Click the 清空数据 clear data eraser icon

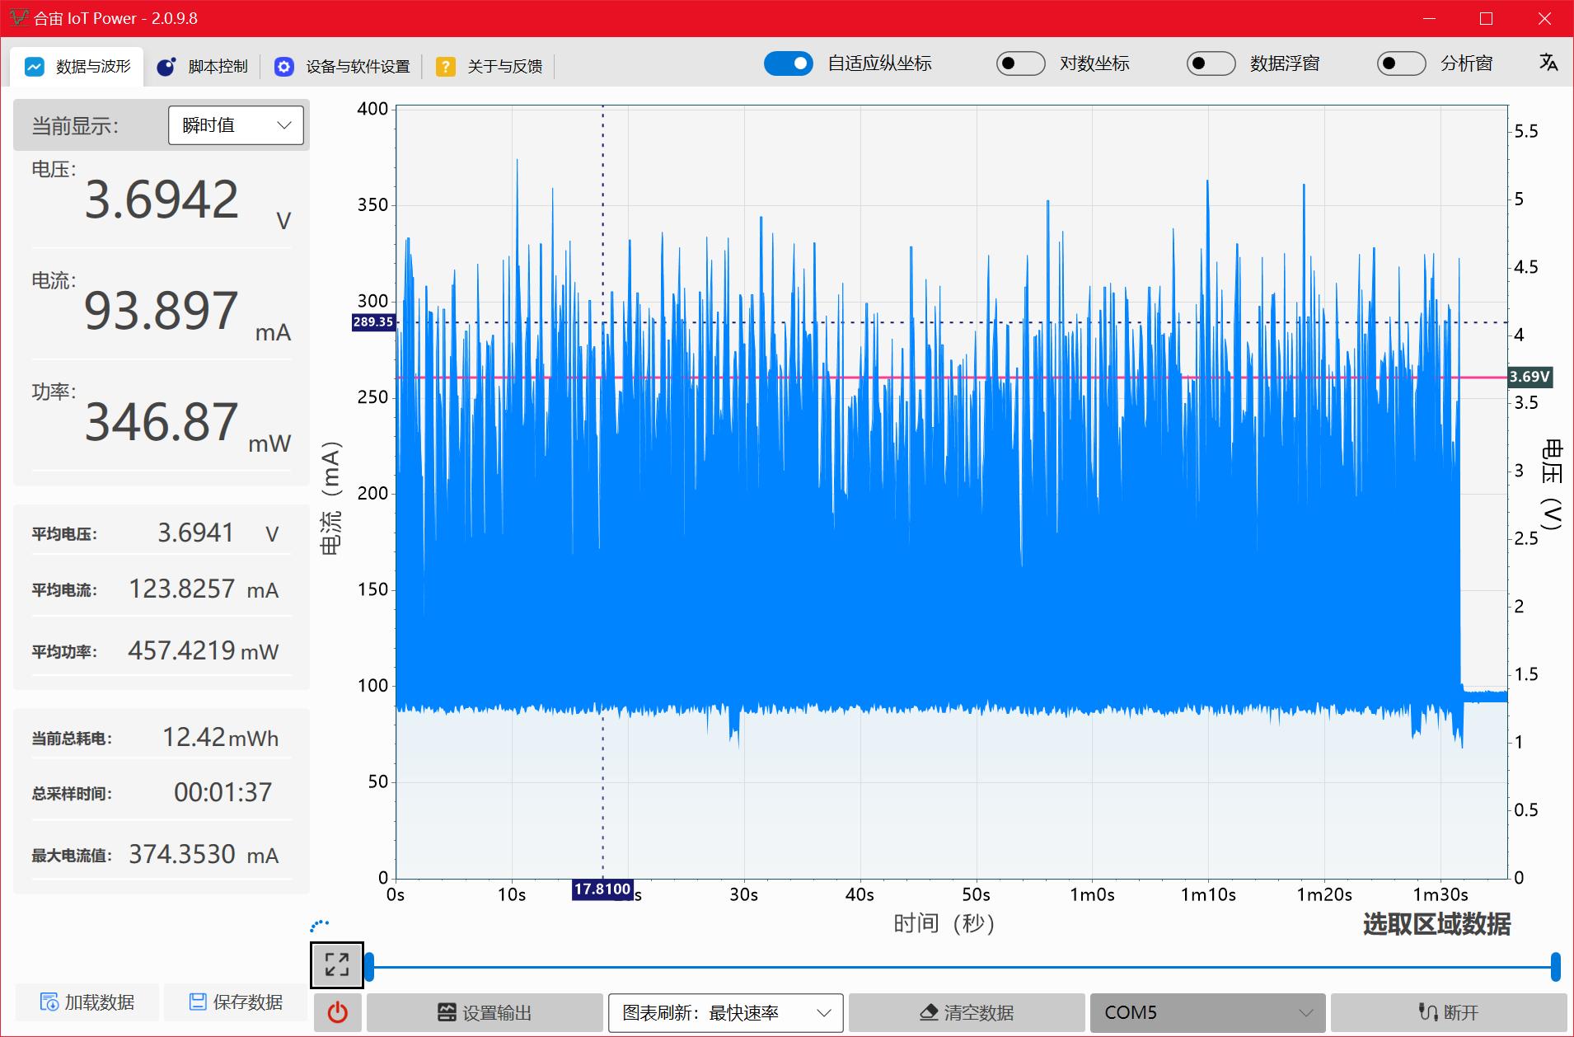927,1013
